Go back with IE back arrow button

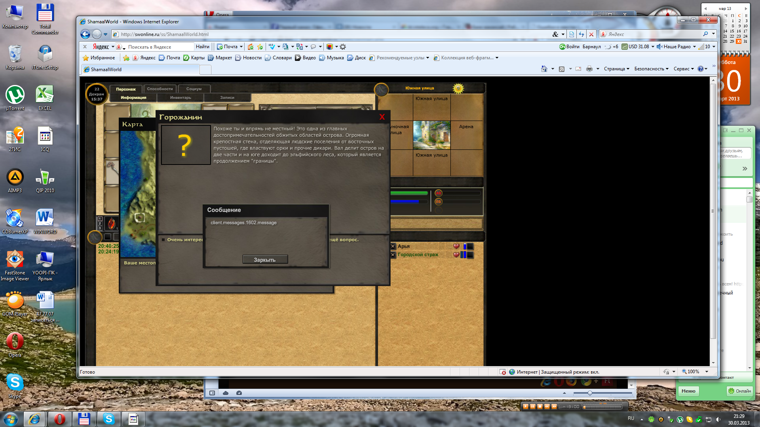click(85, 34)
